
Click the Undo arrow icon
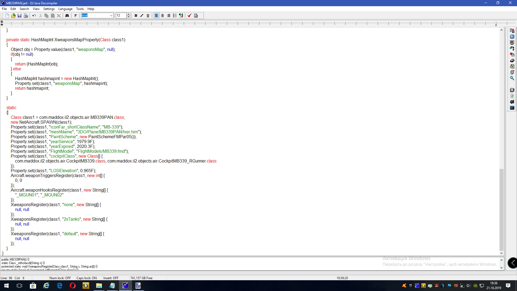point(34,16)
